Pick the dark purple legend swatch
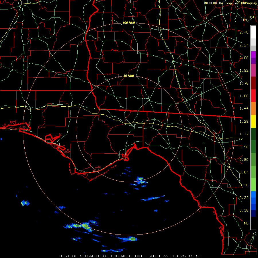Screen dimensions: 258x258 [253, 61]
